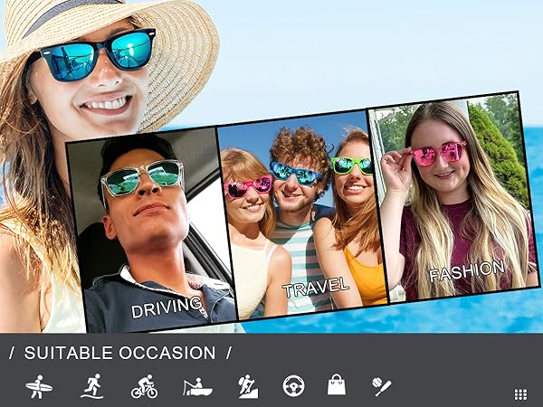543x407 pixels.
Task: Click the shopping bag icon
Action: point(337,386)
